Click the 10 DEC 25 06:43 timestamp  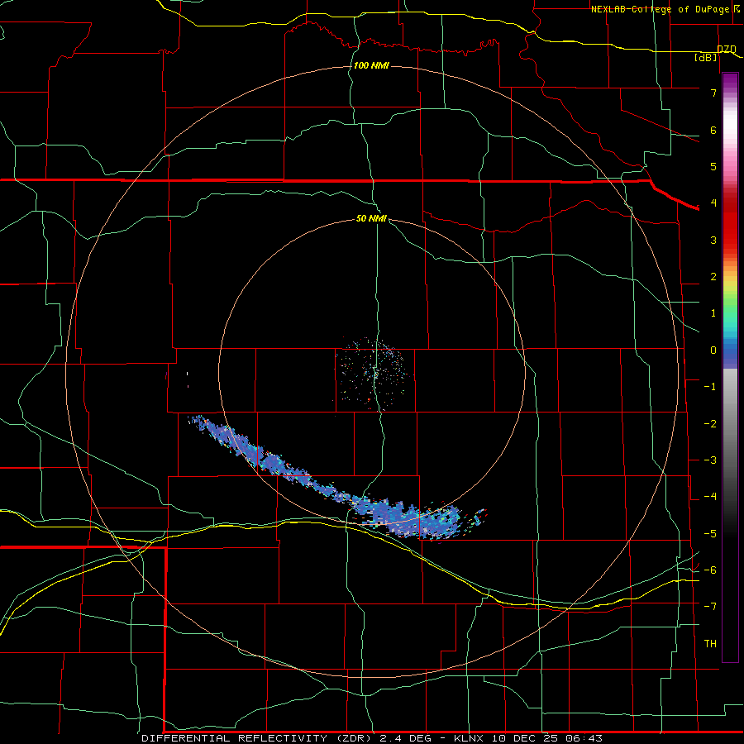[x=546, y=738]
